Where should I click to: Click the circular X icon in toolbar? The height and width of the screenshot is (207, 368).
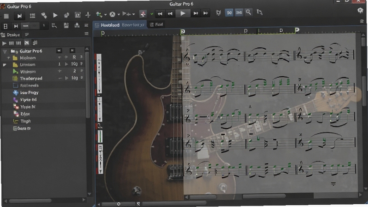coord(113,15)
